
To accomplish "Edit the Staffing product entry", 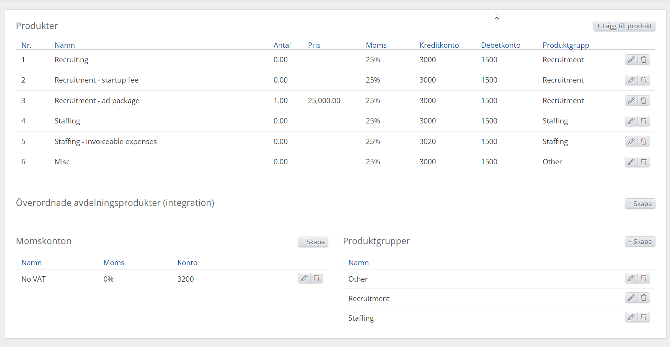I will [x=631, y=121].
